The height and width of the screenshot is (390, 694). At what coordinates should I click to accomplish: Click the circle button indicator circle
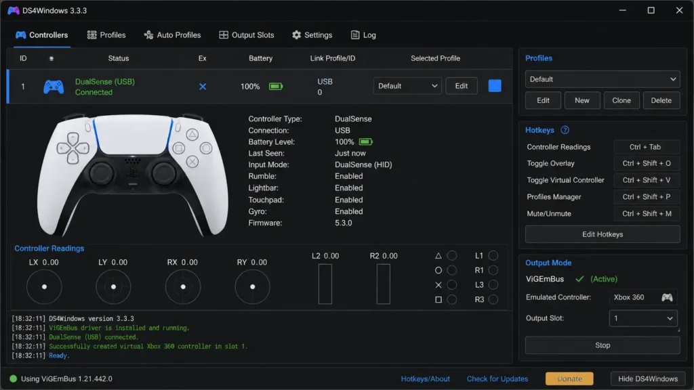(x=452, y=270)
